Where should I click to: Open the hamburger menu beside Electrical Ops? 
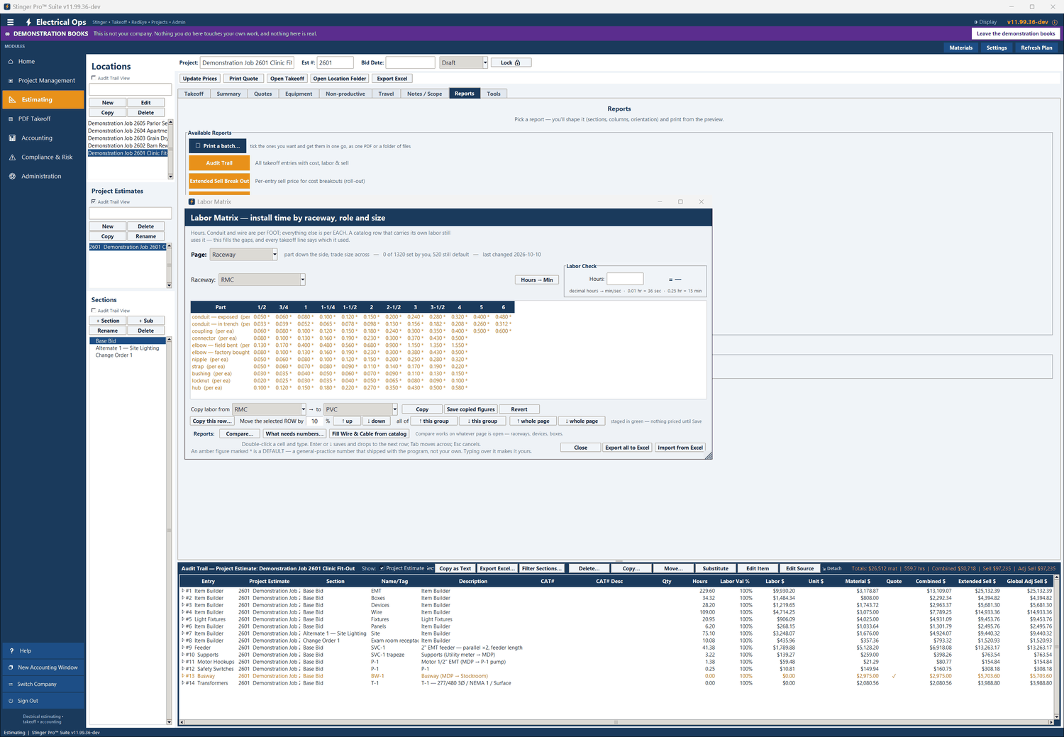[x=10, y=22]
